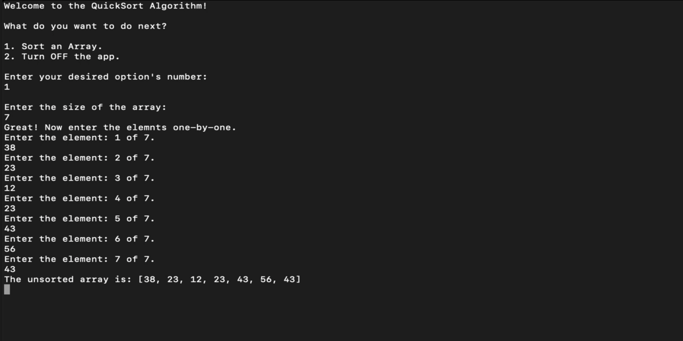Click the "Enter the element: 3 of 7." line
The height and width of the screenshot is (341, 683).
[80, 178]
